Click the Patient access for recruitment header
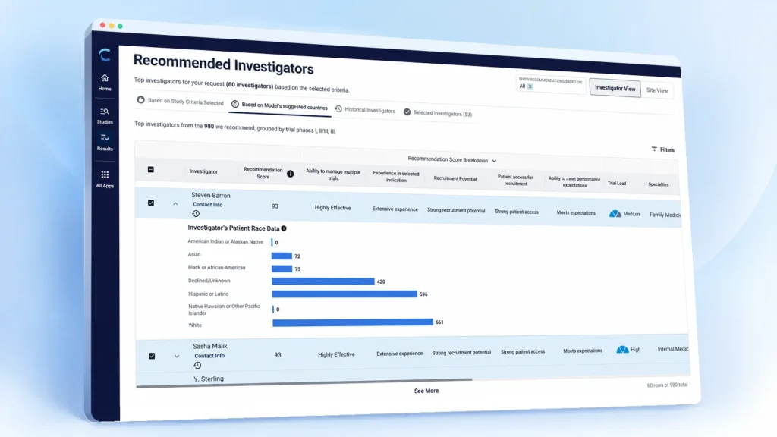The image size is (777, 437). coord(515,181)
